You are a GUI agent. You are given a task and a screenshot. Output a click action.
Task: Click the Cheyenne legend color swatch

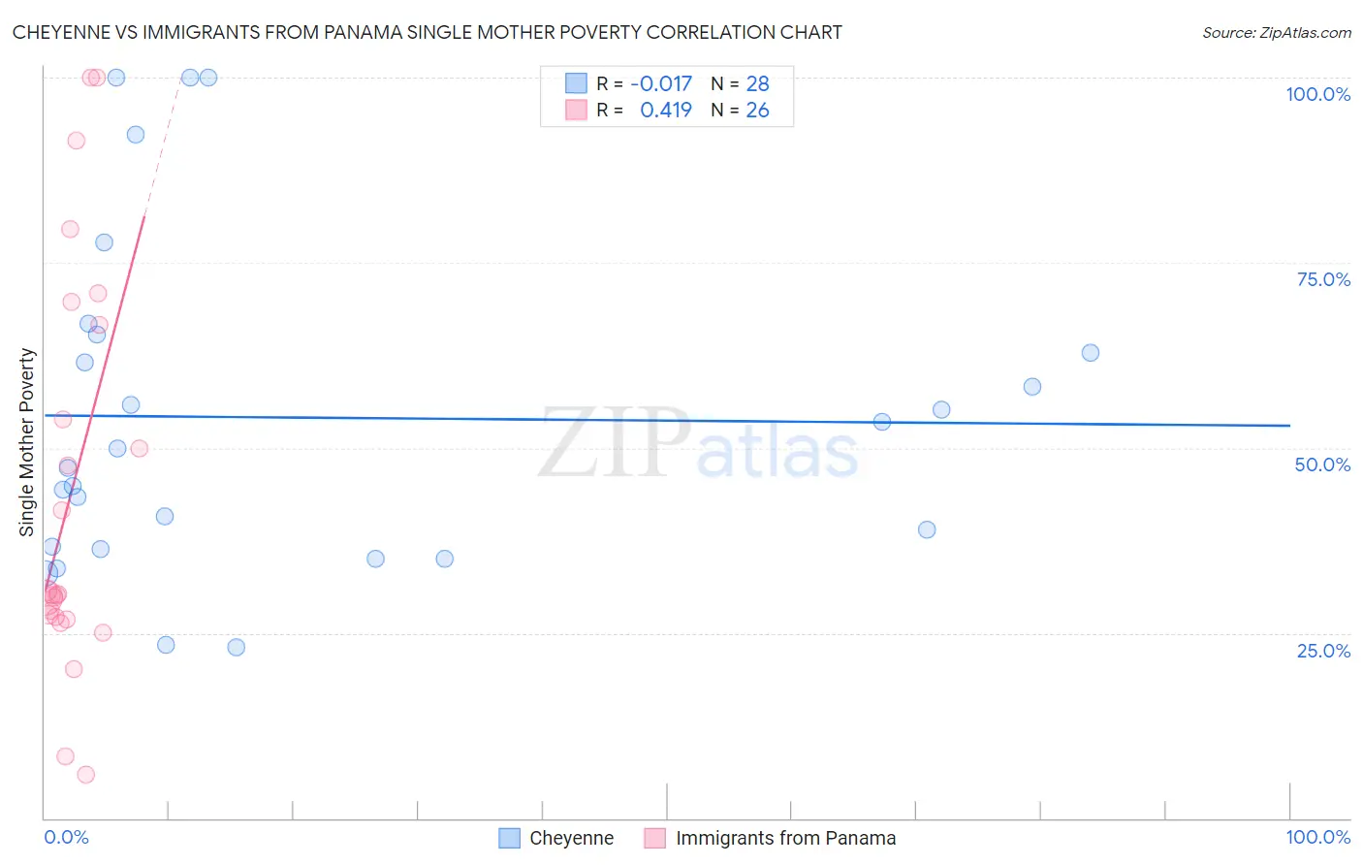point(510,838)
